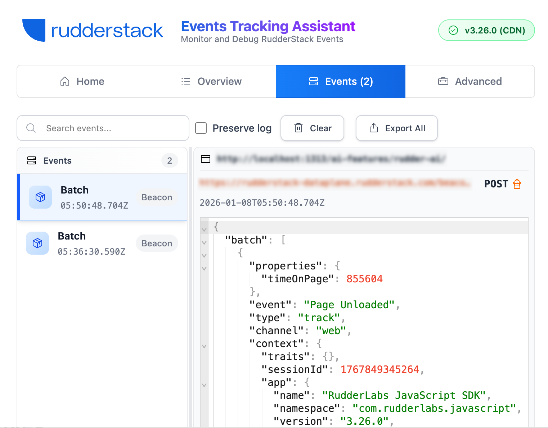Screen dimensions: 548x428
Task: Switch to the Overview tab
Action: tap(211, 81)
